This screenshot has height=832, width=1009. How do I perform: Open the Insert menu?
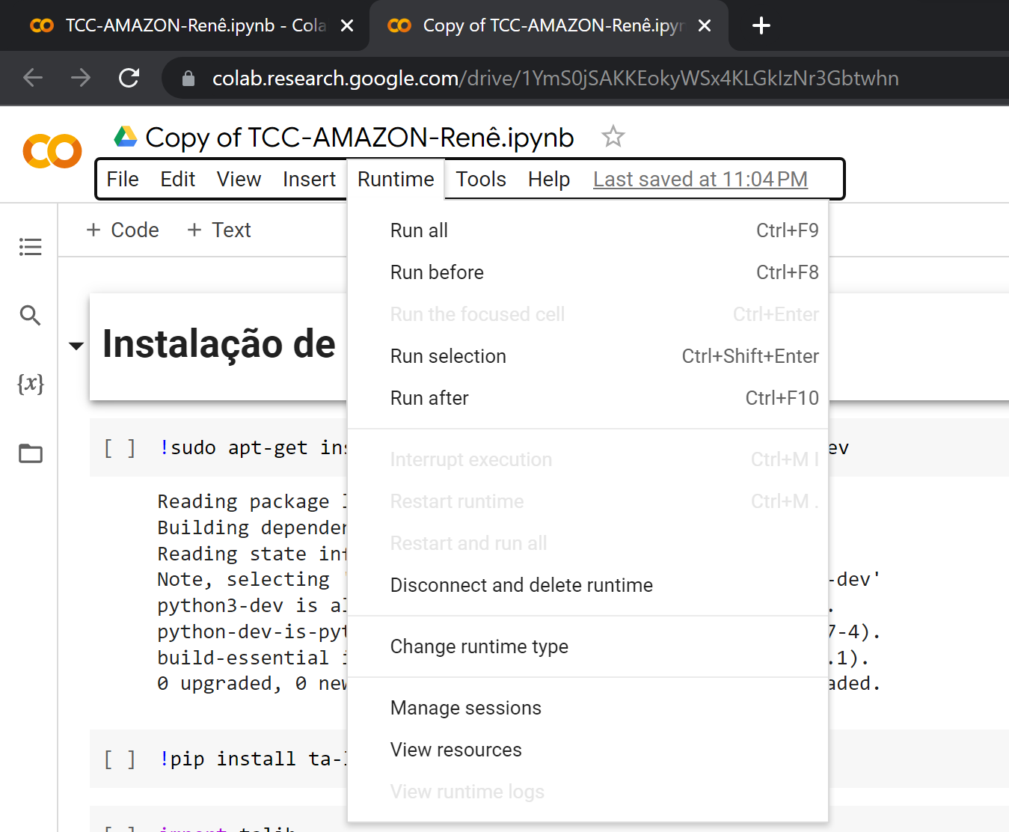click(310, 180)
